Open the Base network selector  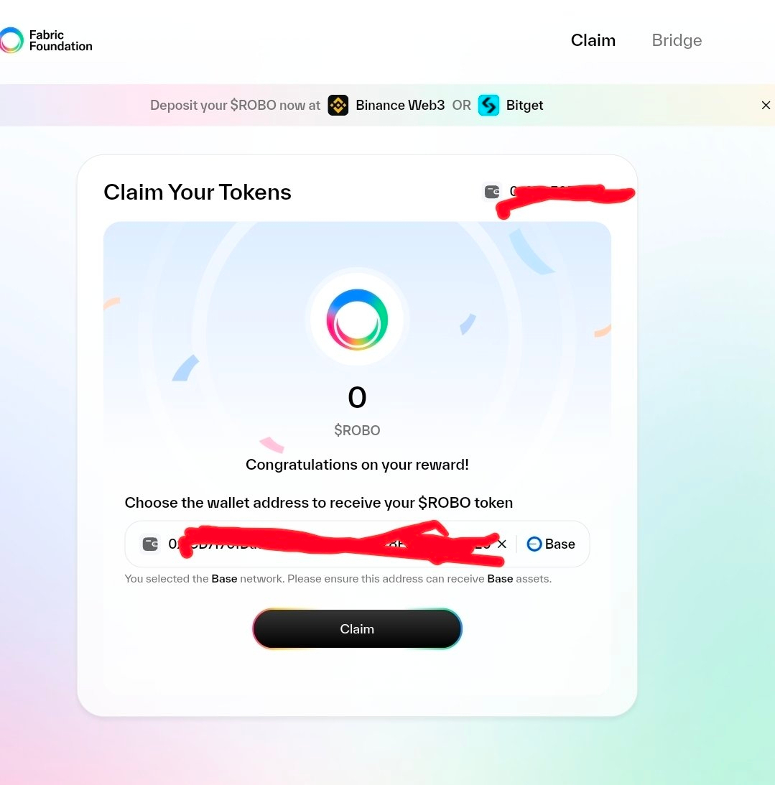(551, 544)
